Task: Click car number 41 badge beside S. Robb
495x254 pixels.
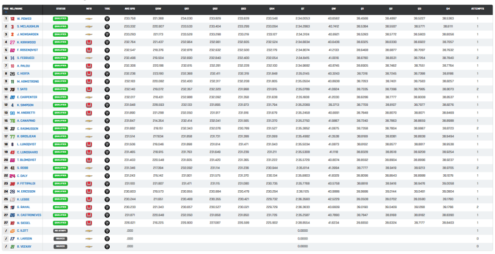Action: 12,168
